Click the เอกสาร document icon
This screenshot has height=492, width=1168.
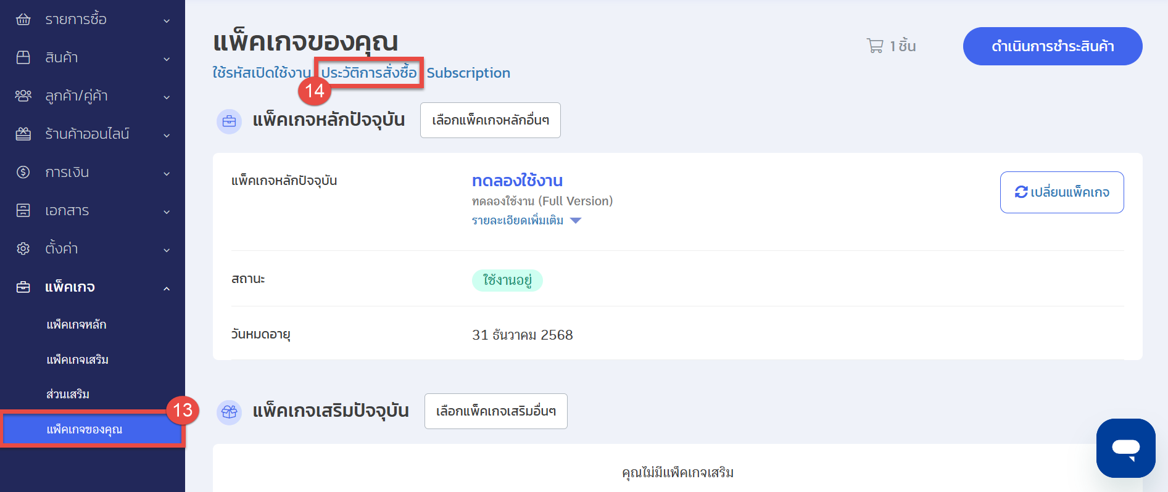(23, 211)
